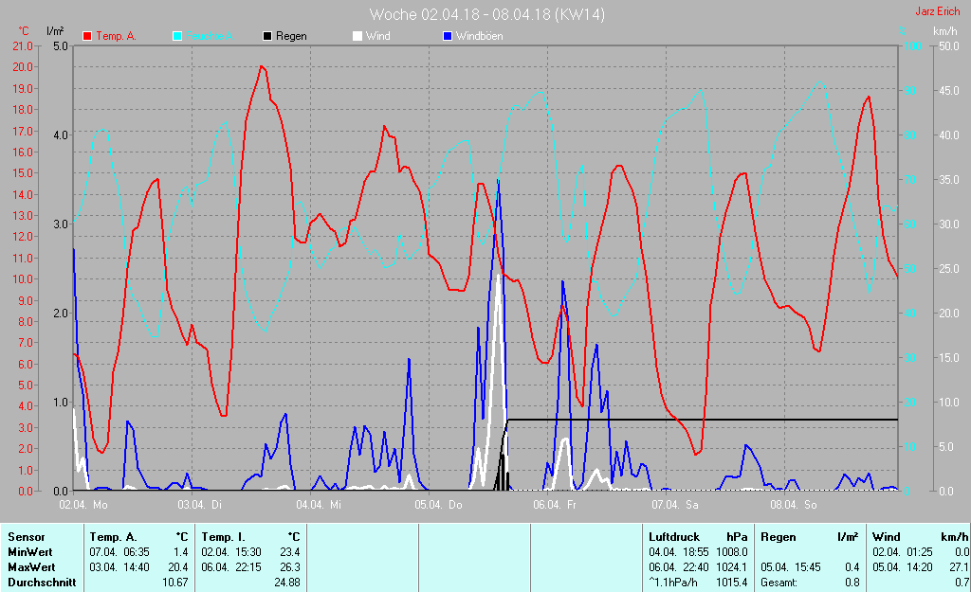Click the cyan humidity legend square

point(177,36)
